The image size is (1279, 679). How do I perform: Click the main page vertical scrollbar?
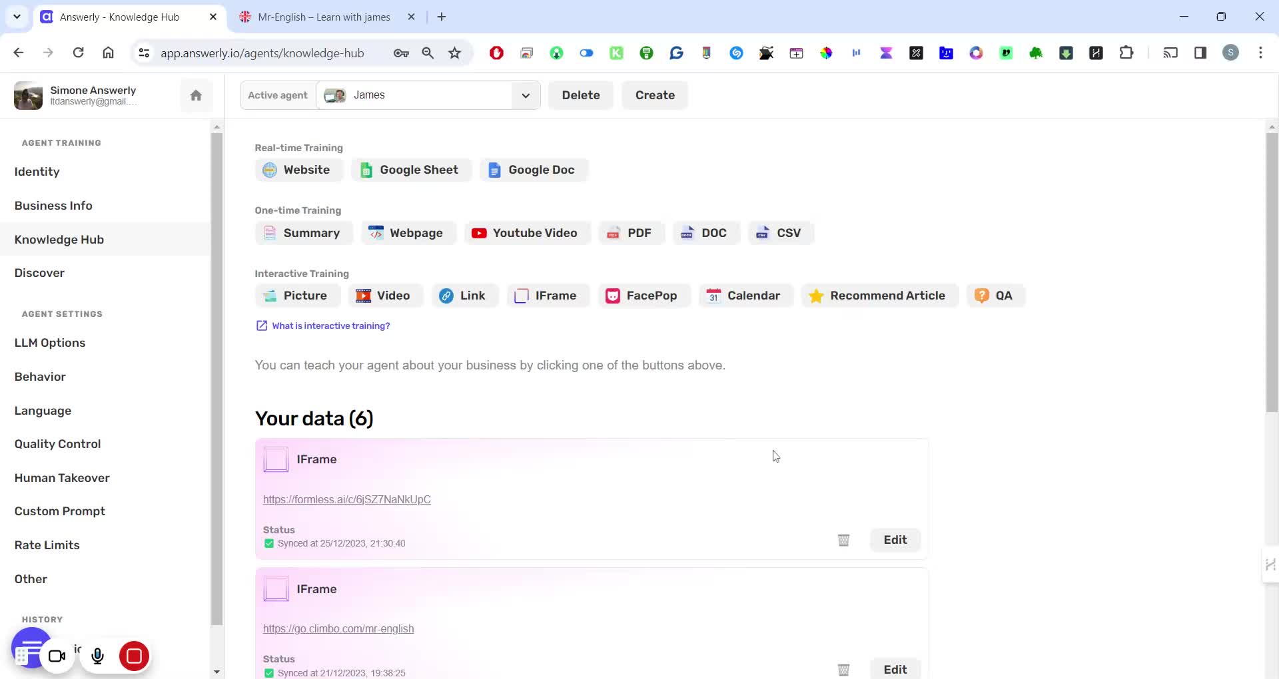coord(1272,273)
